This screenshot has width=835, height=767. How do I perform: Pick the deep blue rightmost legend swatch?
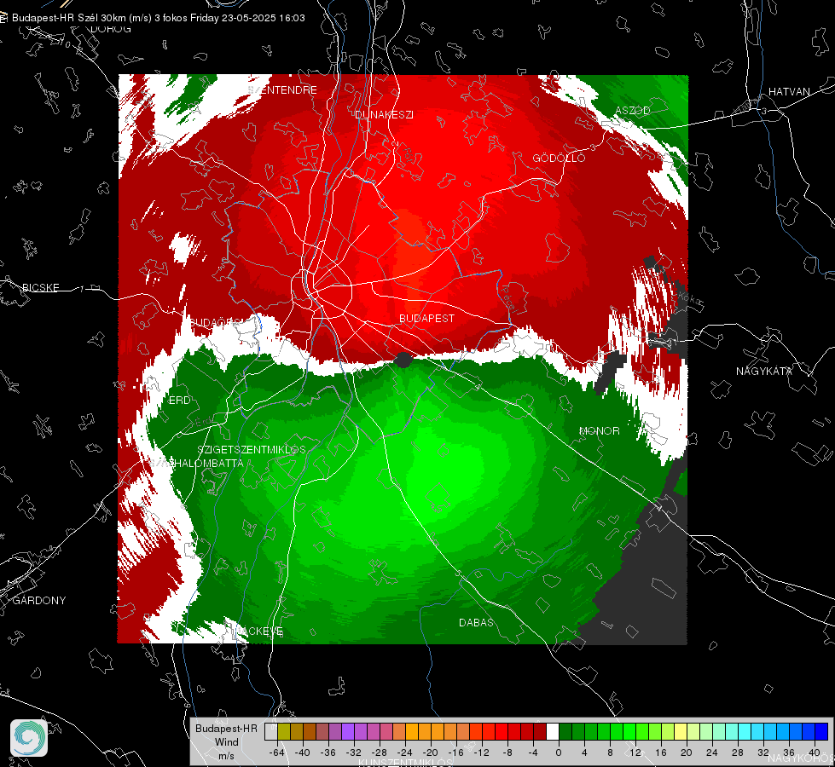(821, 731)
